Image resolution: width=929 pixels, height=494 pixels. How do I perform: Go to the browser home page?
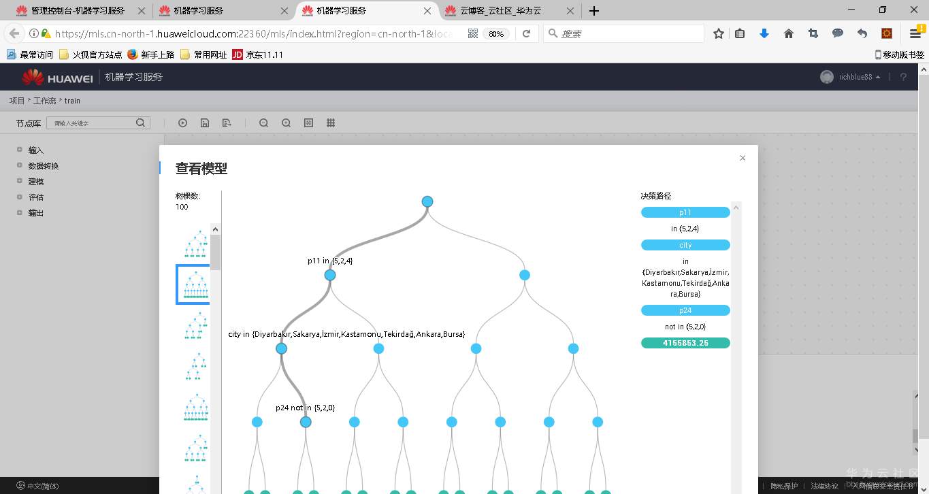click(789, 33)
